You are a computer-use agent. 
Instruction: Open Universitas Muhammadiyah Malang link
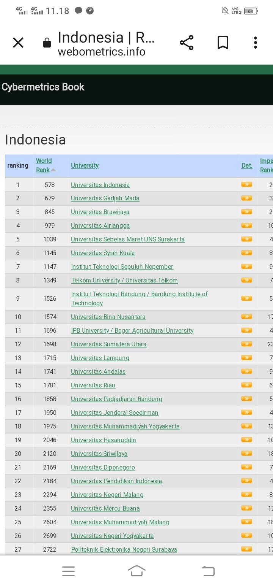(x=120, y=522)
